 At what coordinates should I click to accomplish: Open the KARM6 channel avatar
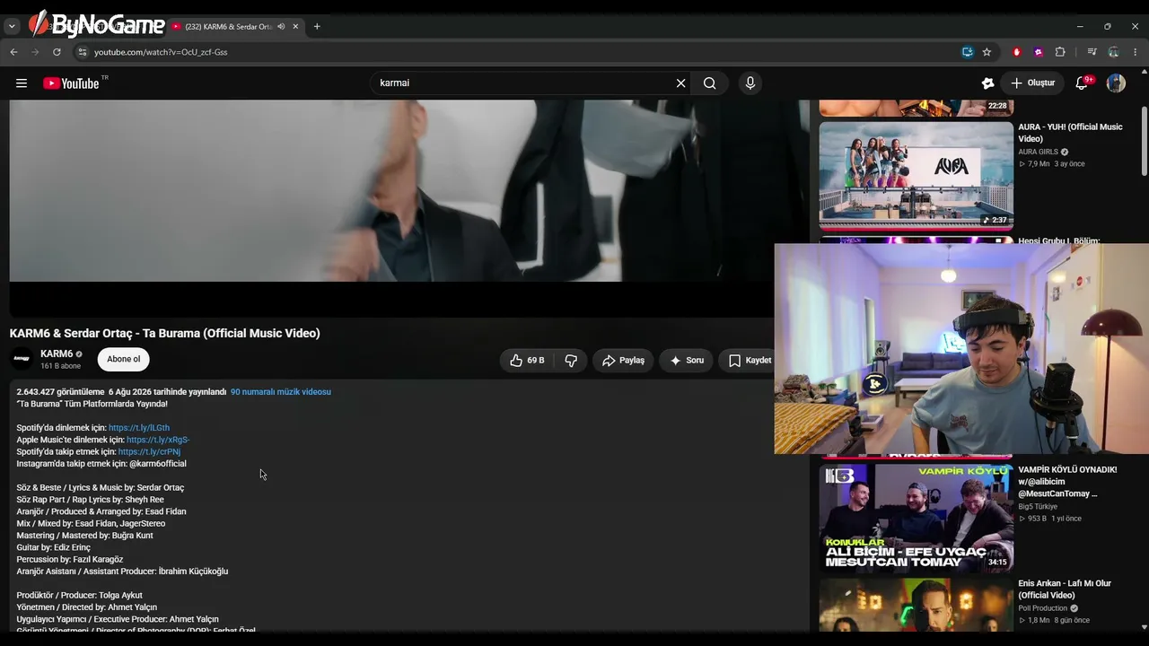click(x=22, y=360)
